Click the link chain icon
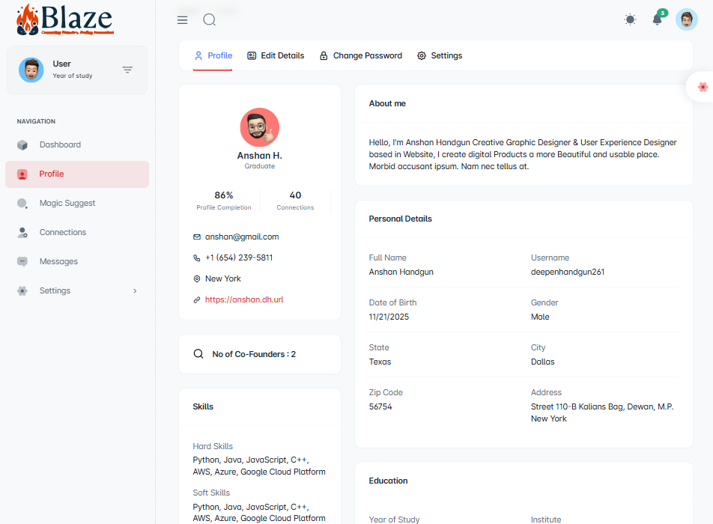713x524 pixels. [x=197, y=300]
